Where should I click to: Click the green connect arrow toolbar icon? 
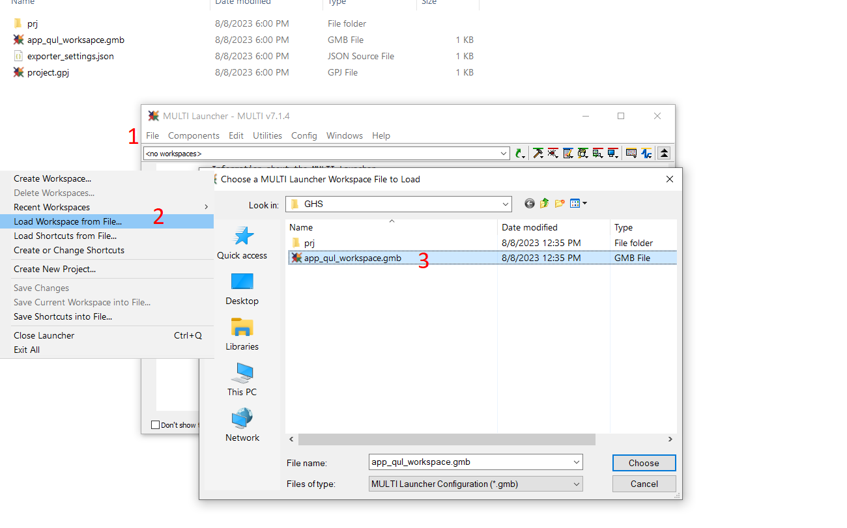coord(519,152)
